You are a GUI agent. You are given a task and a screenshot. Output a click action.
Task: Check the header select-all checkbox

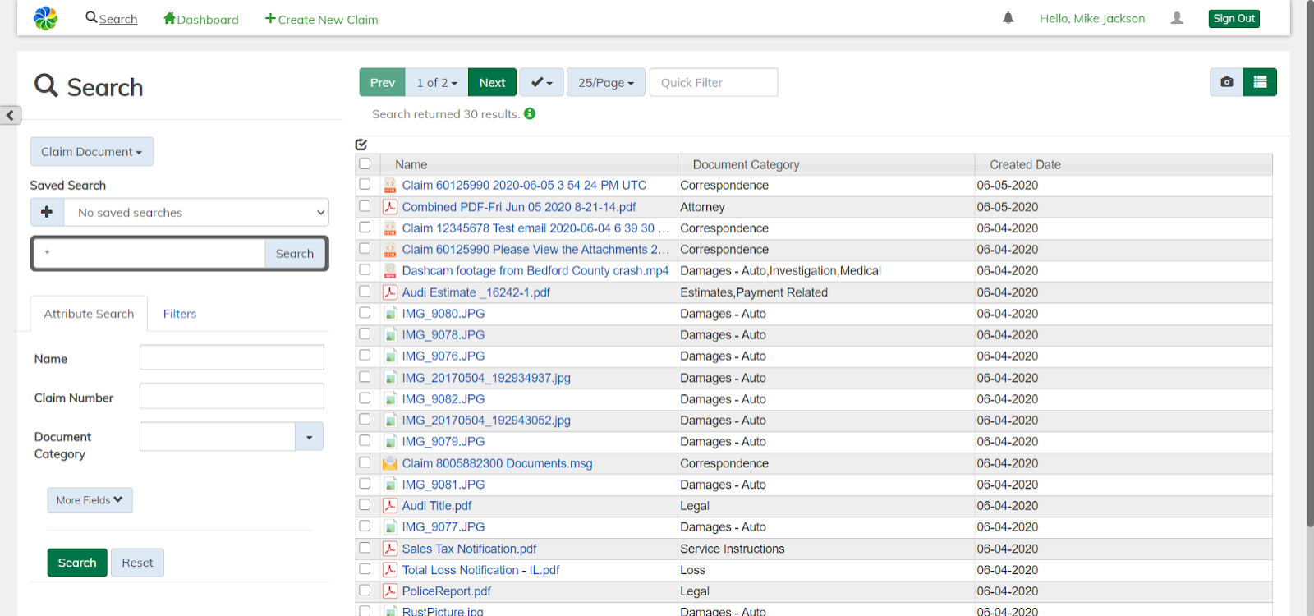click(365, 163)
